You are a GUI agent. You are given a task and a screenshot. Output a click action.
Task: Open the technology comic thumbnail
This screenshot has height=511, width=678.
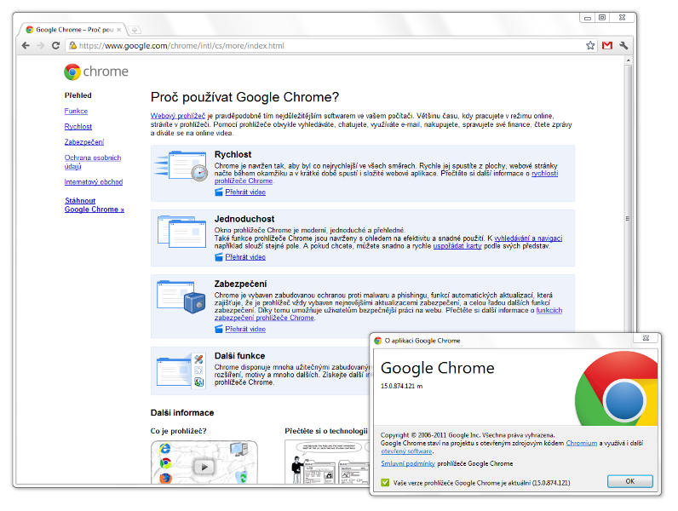click(x=327, y=462)
